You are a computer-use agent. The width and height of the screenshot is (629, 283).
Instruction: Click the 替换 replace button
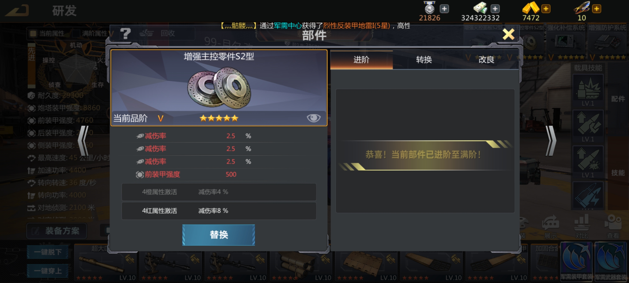click(x=219, y=235)
